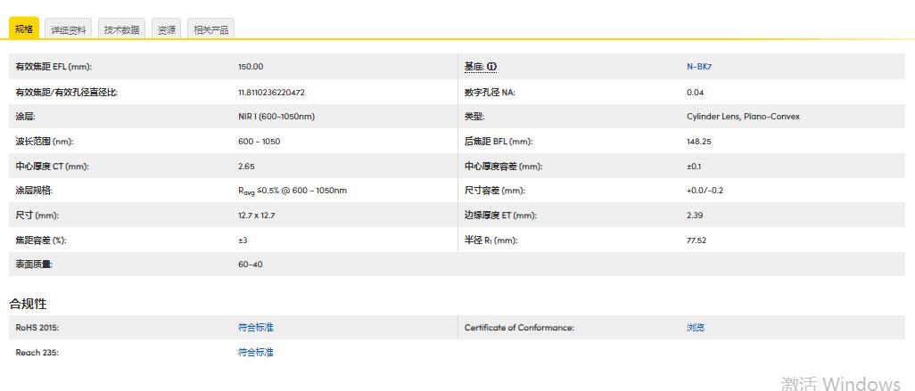Select the 资源 tab
This screenshot has width=915, height=391.
point(166,29)
